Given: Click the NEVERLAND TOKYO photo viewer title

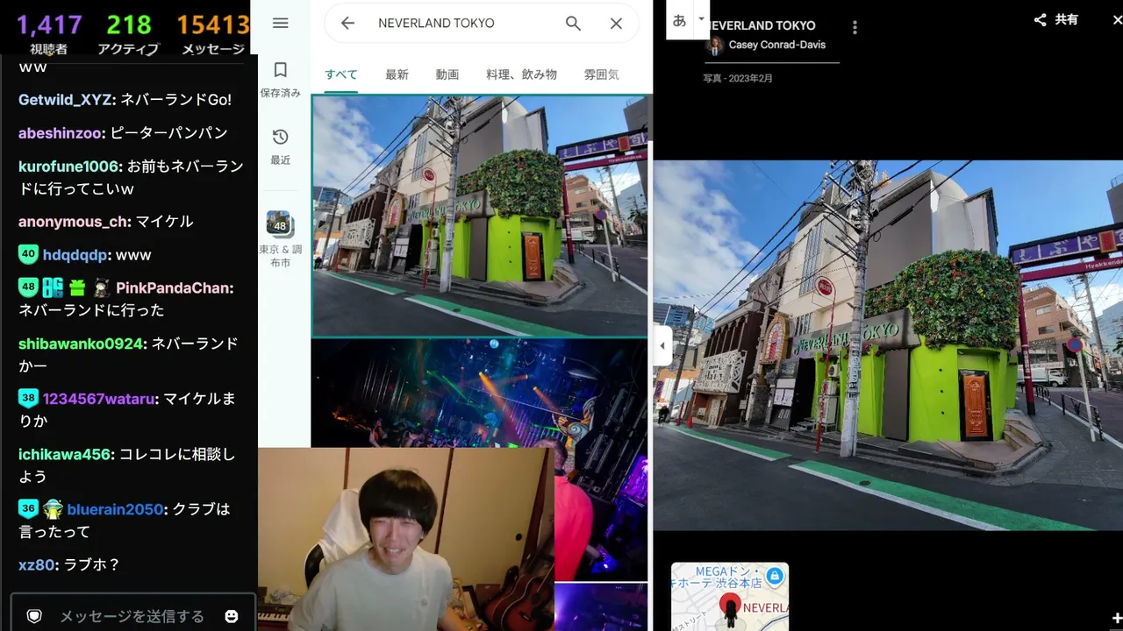Looking at the screenshot, I should pyautogui.click(x=762, y=25).
